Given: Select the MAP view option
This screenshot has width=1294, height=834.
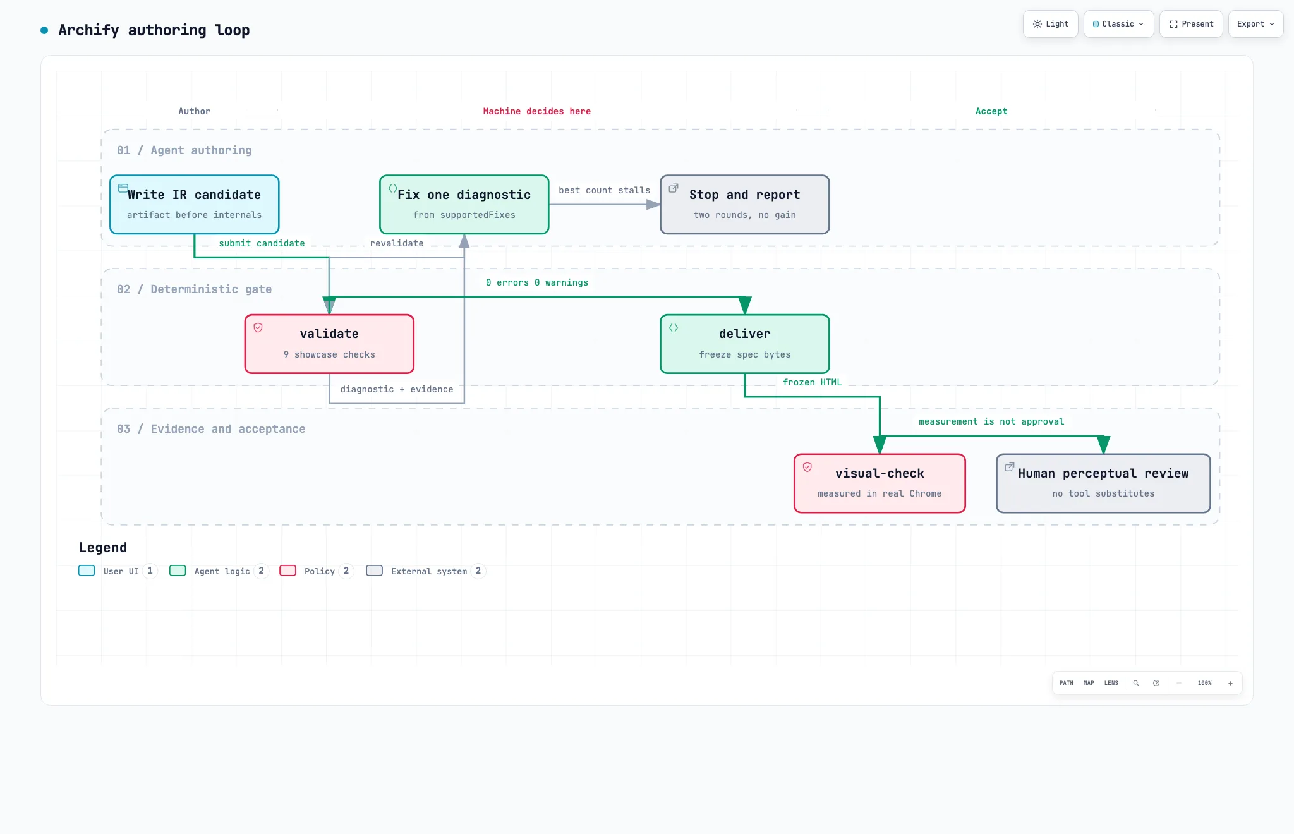Looking at the screenshot, I should [1089, 683].
